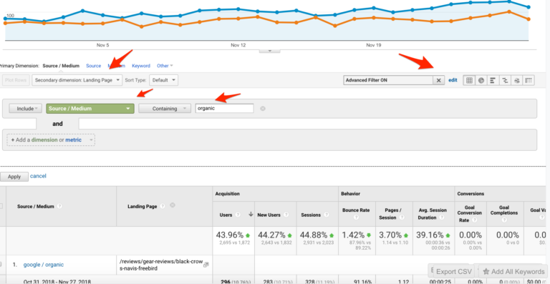
Task: Open the green Source / Medium dimension dropdown
Action: [x=90, y=109]
